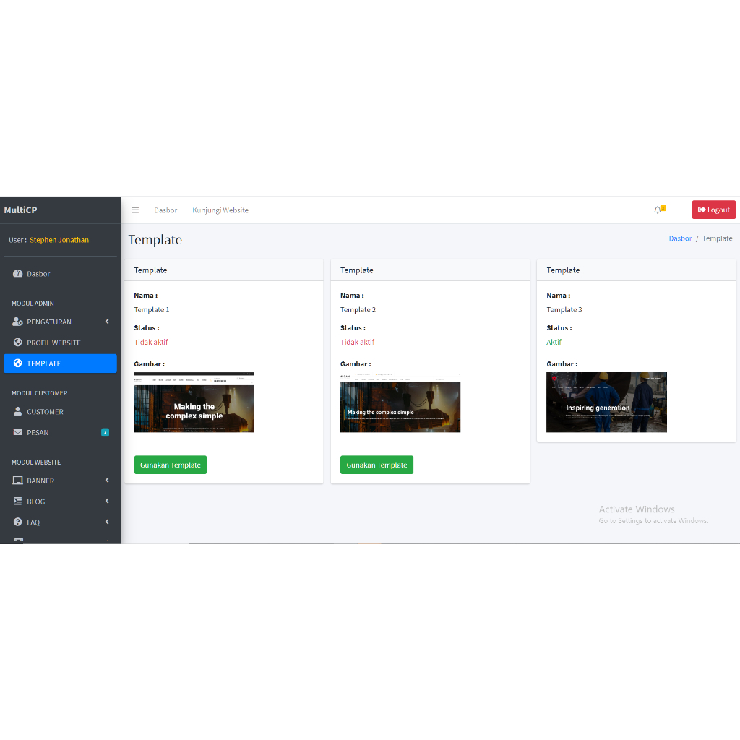
Task: Expand the Blog submenu chevron
Action: 107,501
